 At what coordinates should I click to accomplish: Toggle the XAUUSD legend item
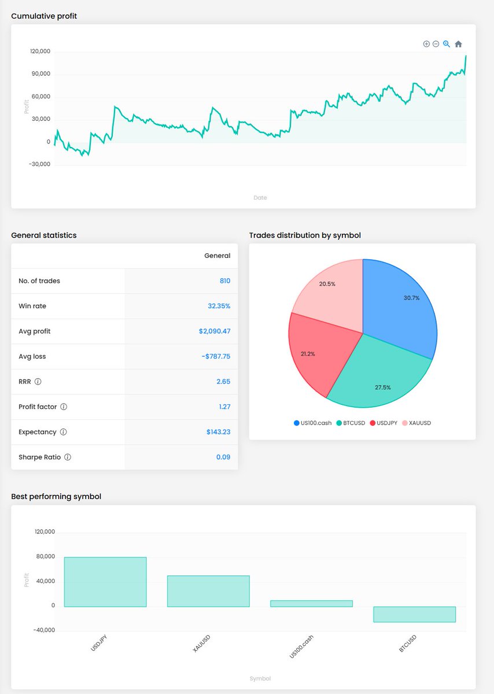coord(418,423)
